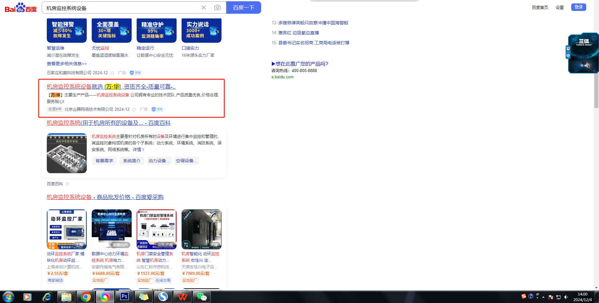This screenshot has height=303, width=599.
Task: Open hot search item 14 惠英红
Action: (299, 33)
